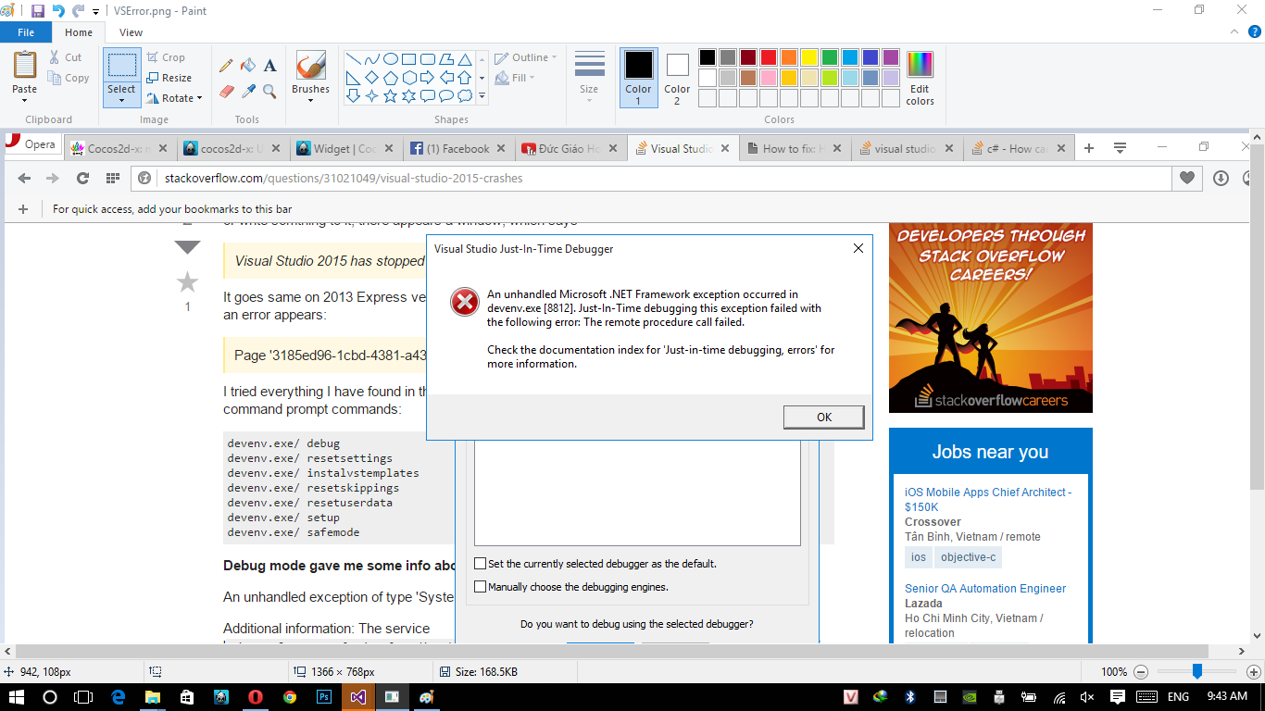
Task: Open the clock showing 9:43 AM
Action: (1227, 697)
